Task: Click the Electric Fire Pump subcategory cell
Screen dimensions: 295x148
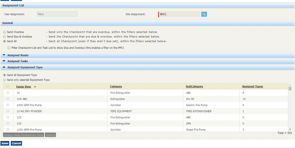Action: [197, 105]
